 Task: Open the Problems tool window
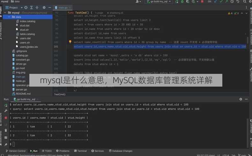tap(63, 151)
